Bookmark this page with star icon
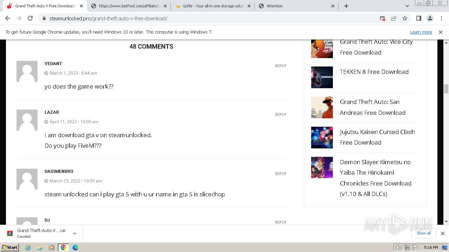This screenshot has height=252, width=449. tap(405, 18)
